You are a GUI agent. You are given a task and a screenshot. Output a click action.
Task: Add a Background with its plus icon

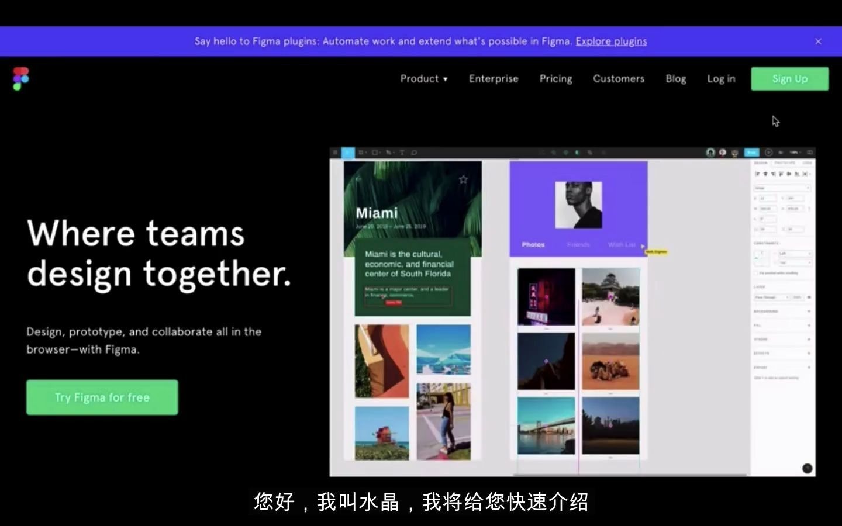(x=809, y=312)
